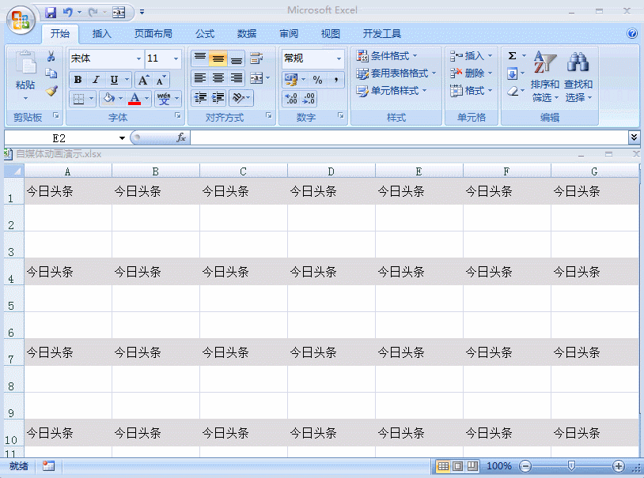644x478 pixels.
Task: Increase the indent
Action: (218, 98)
